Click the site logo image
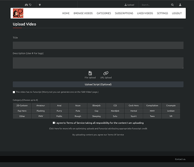 click(x=18, y=13)
